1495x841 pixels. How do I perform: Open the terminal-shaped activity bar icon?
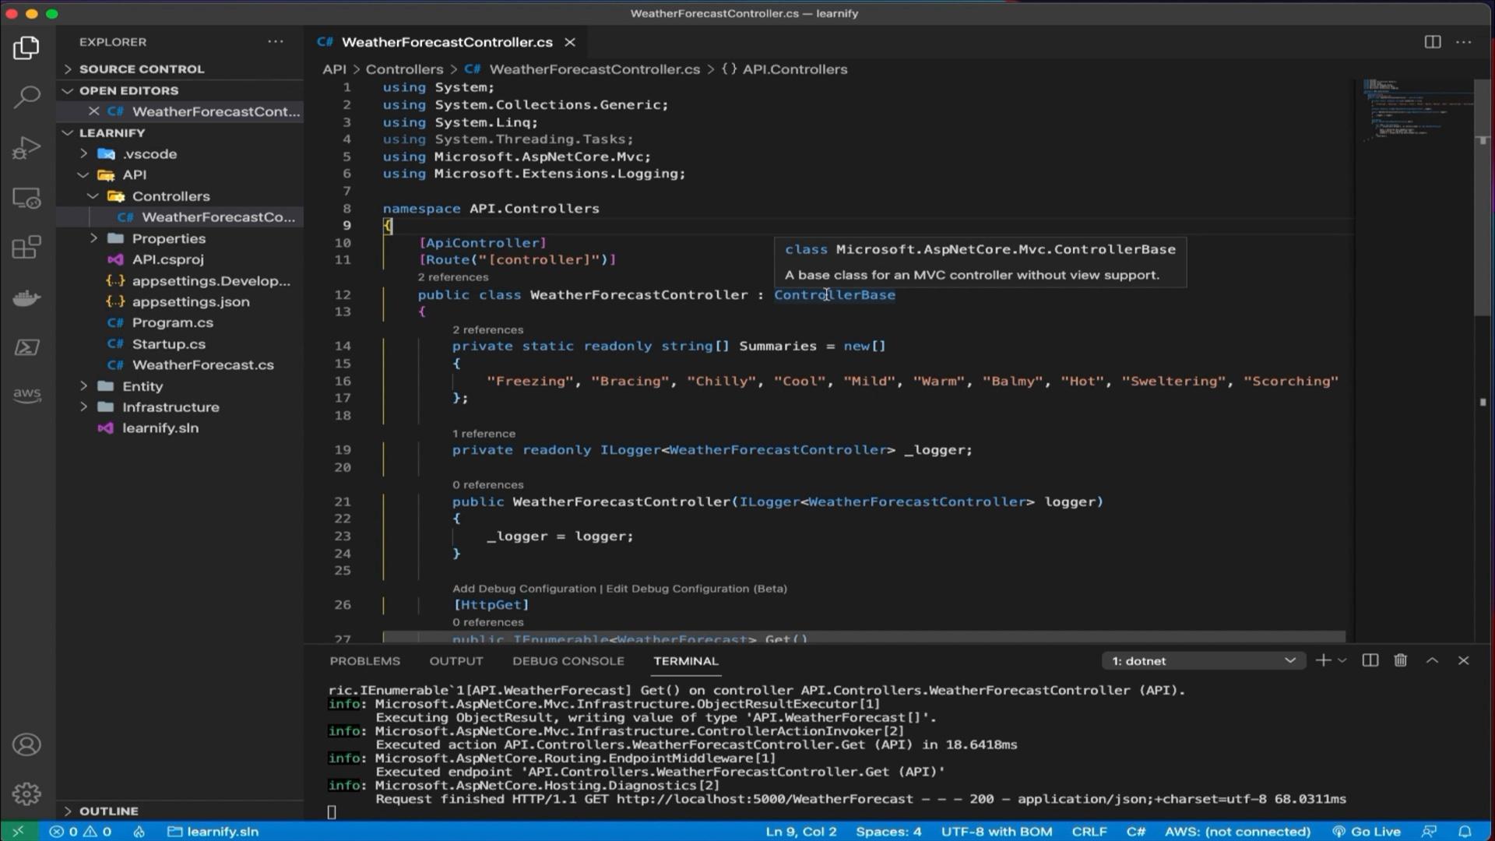pos(26,347)
